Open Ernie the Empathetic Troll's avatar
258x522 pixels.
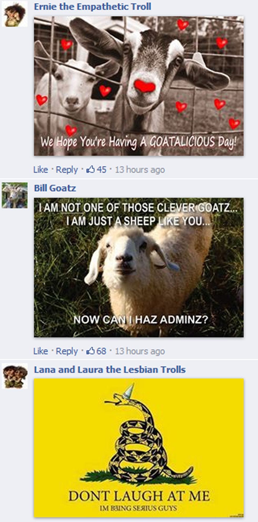coord(15,14)
